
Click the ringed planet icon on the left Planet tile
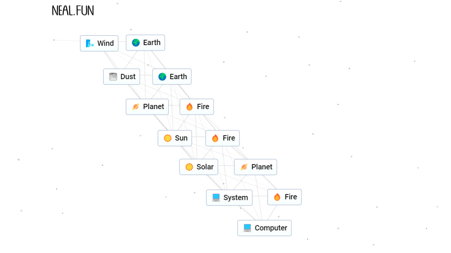click(x=135, y=107)
